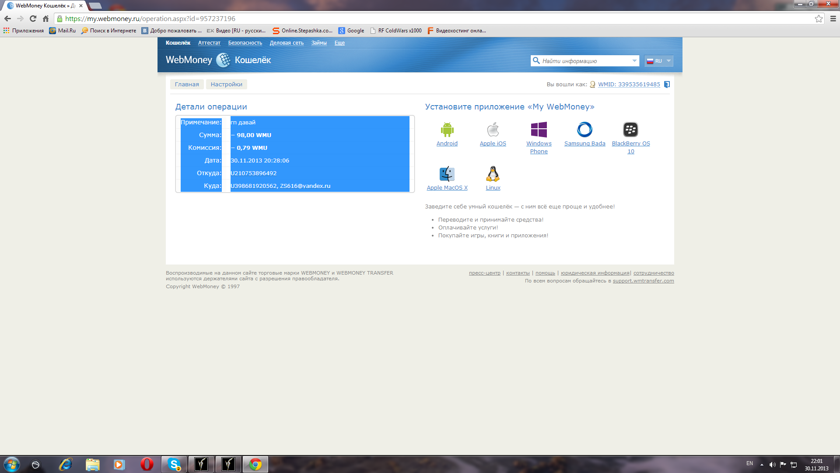
Task: Open the Chrome menu hamburger icon
Action: point(833,18)
